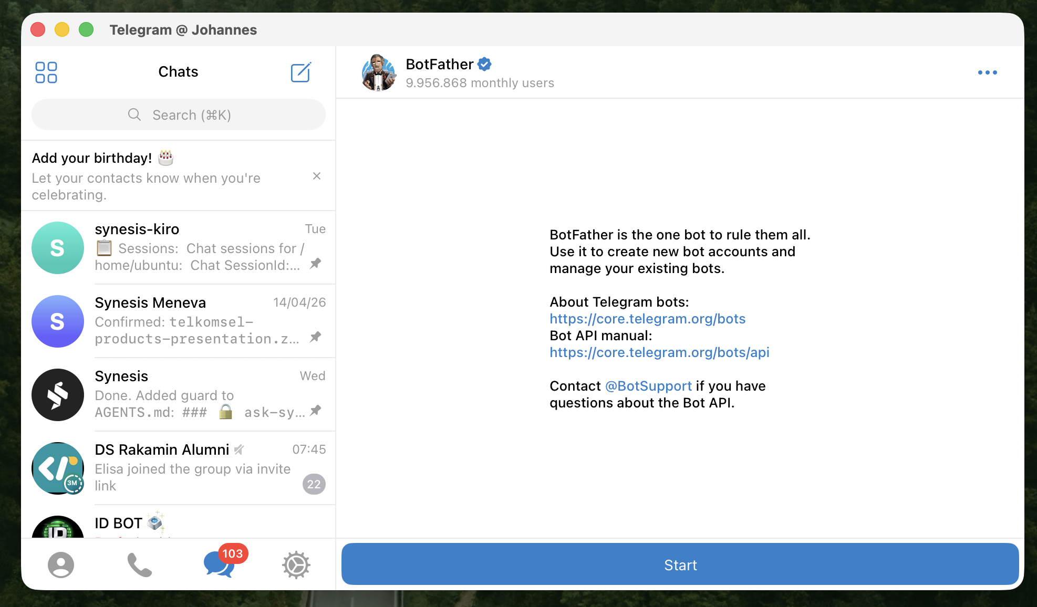Viewport: 1037px width, 607px height.
Task: Open the compose new message icon
Action: 300,72
